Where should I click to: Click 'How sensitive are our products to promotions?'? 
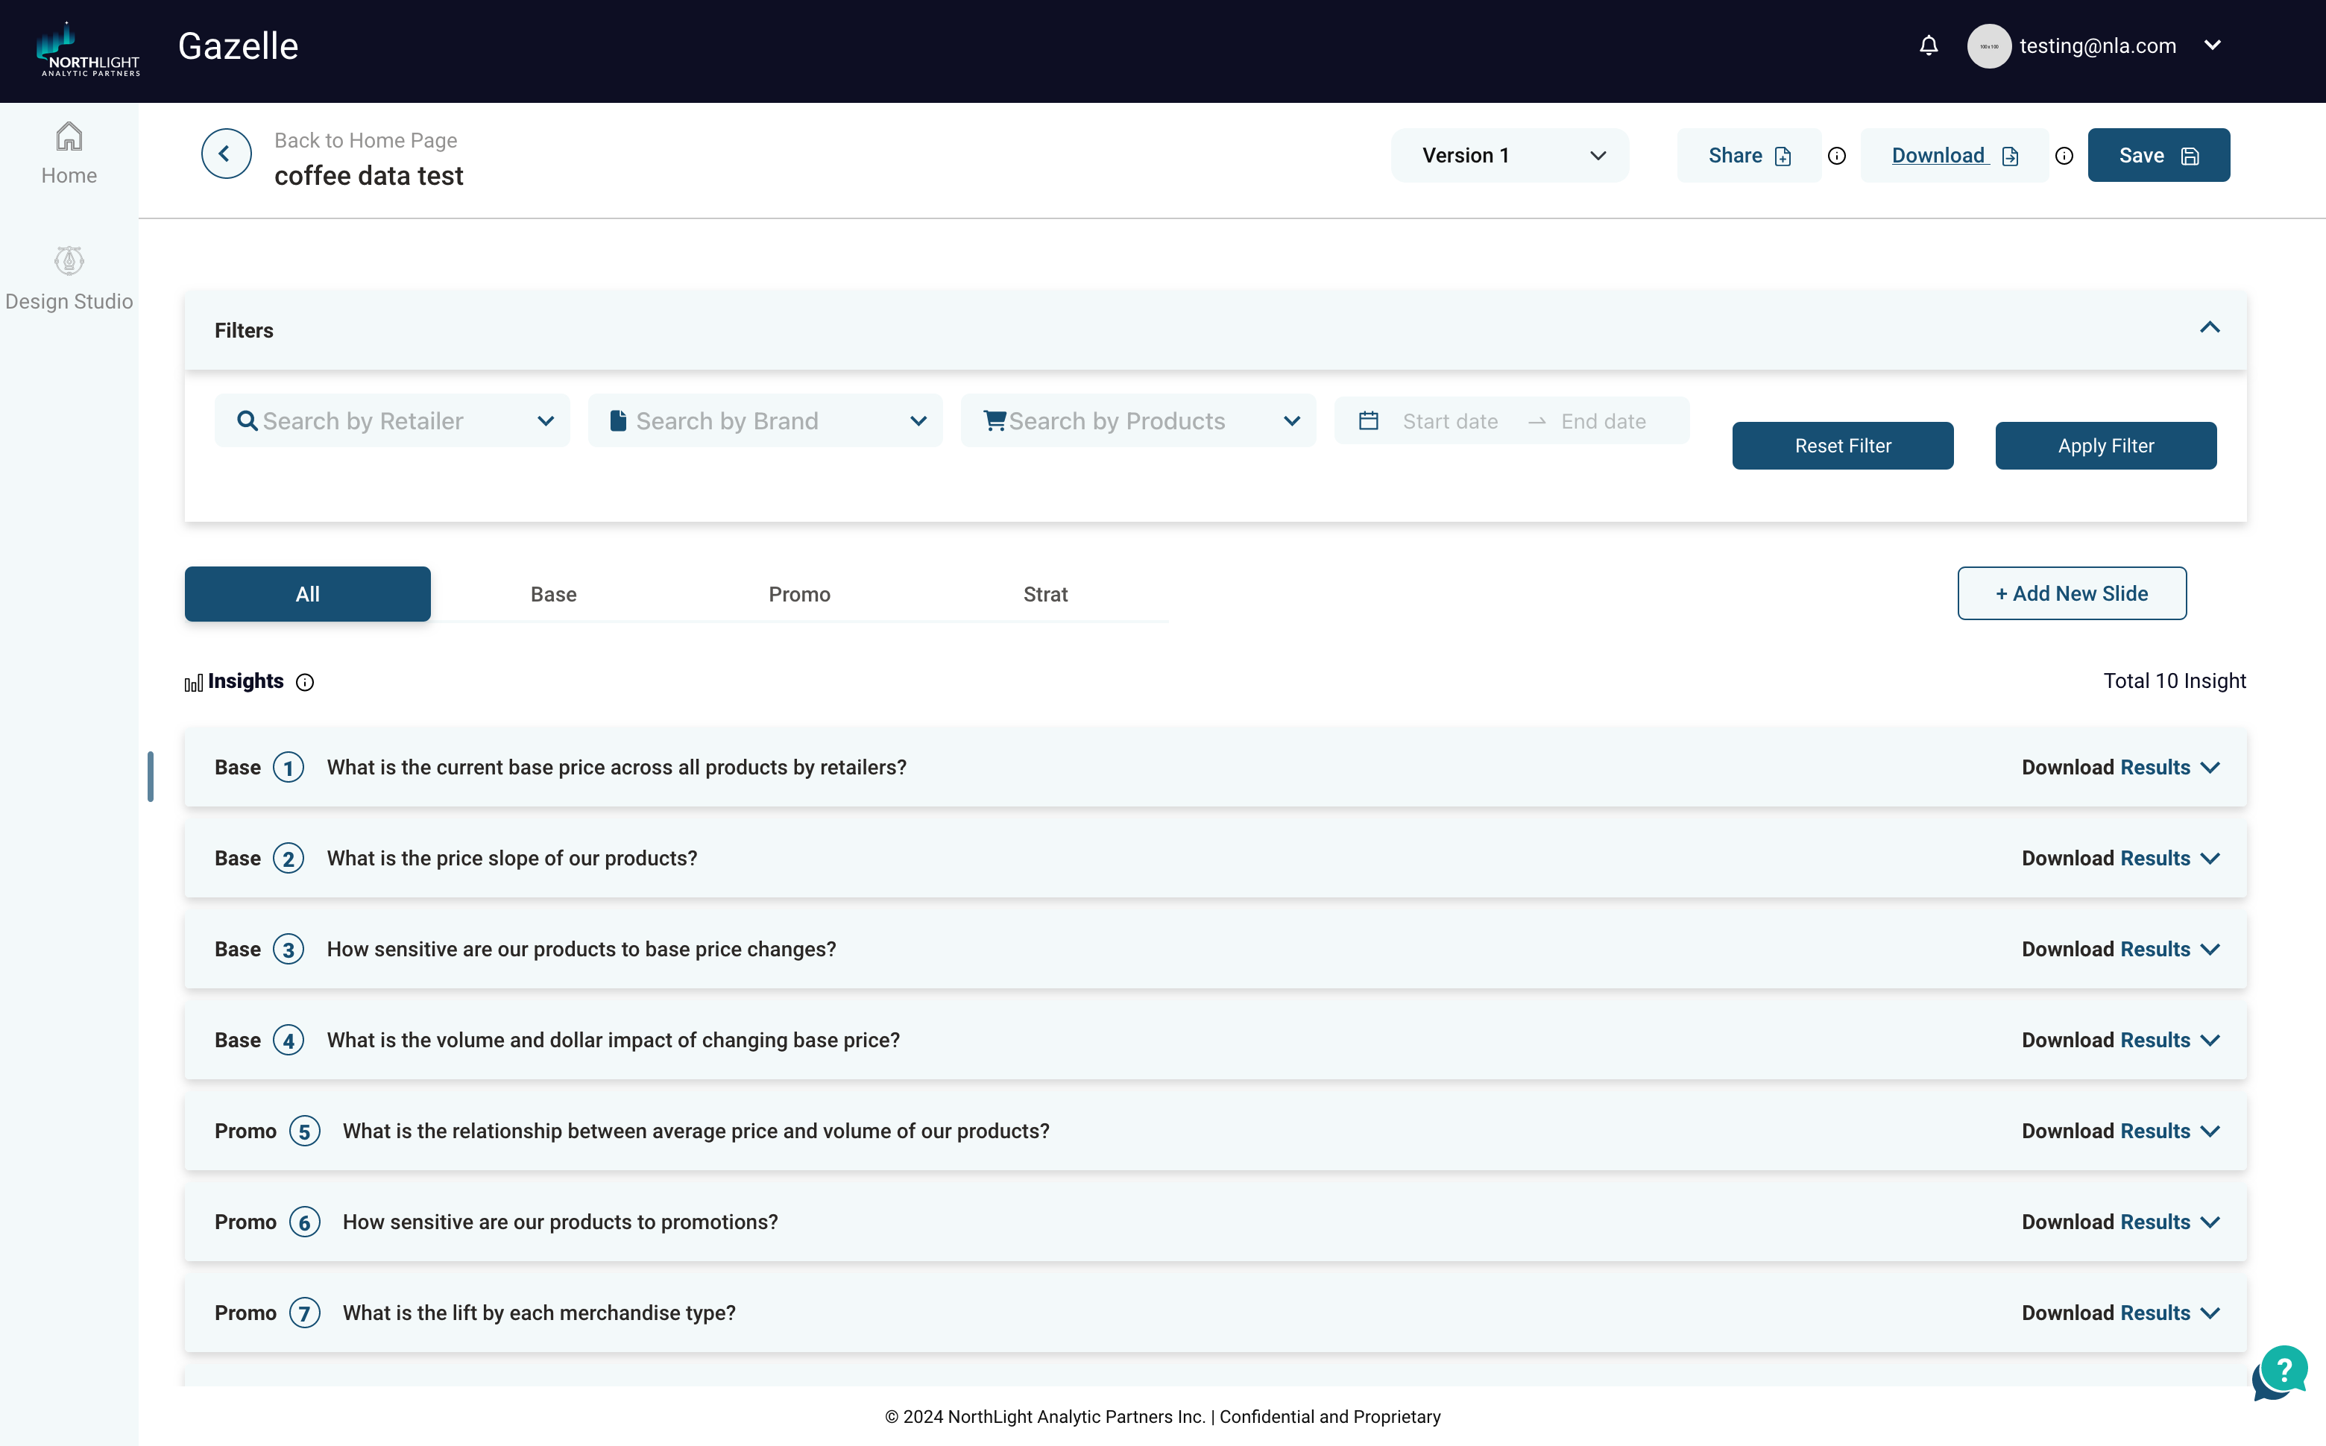pos(561,1221)
